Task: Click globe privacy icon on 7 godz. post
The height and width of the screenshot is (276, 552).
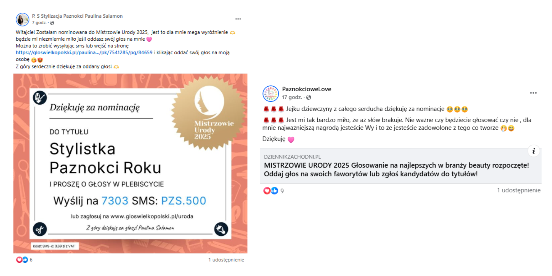Action: [x=52, y=23]
